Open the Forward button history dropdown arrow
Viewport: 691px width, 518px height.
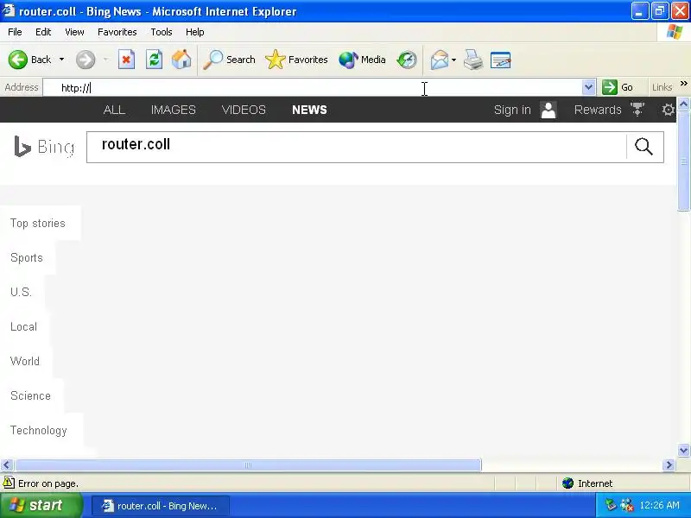105,60
